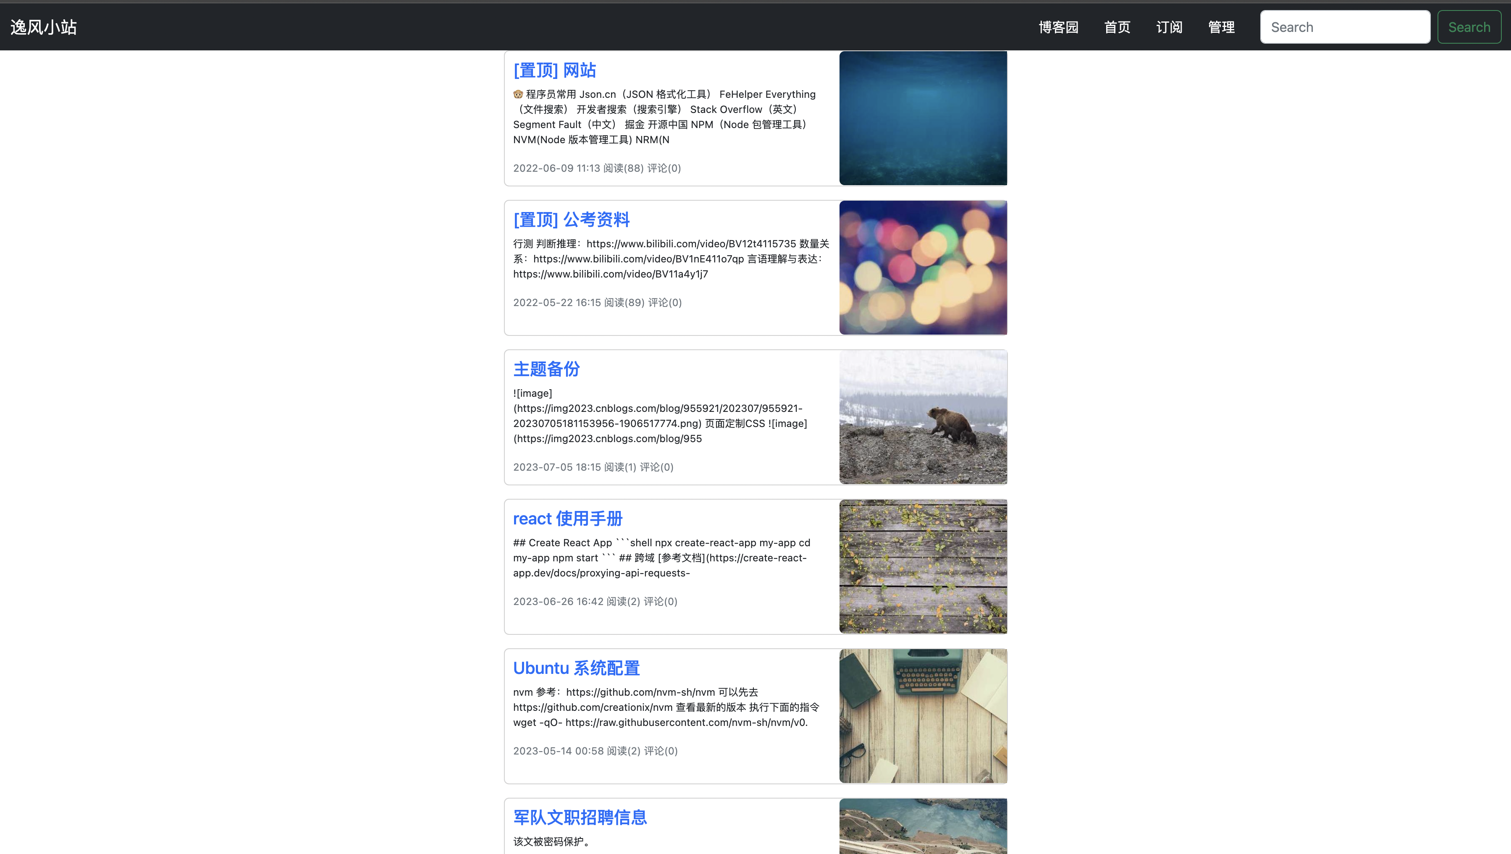
Task: Open the Ubuntu 系统配置 post
Action: [576, 668]
